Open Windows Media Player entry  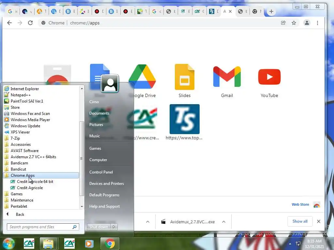tap(30, 120)
